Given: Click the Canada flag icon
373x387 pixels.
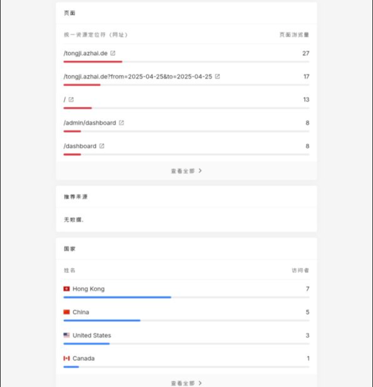Looking at the screenshot, I should 66,359.
